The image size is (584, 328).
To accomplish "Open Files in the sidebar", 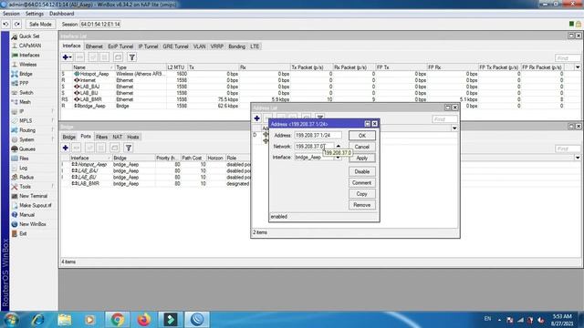I will (24, 159).
